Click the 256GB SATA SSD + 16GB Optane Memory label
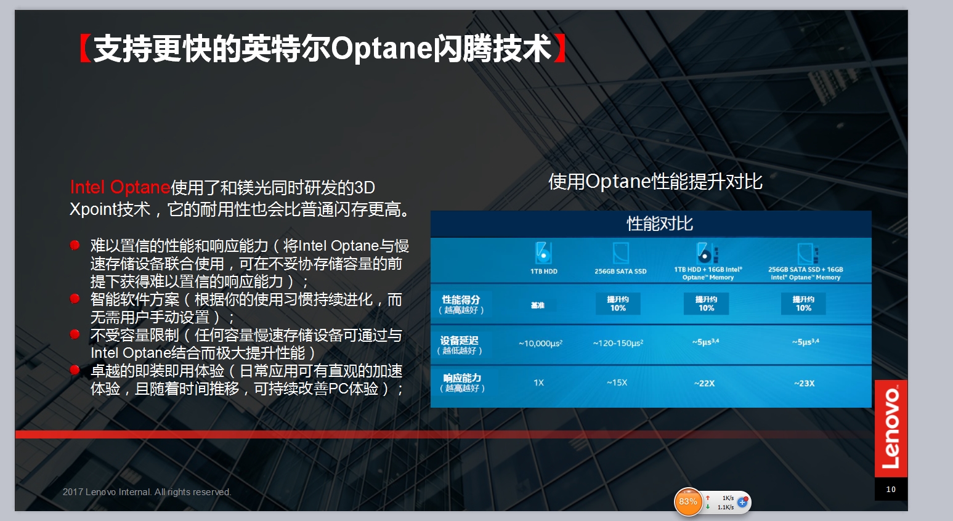 point(806,273)
